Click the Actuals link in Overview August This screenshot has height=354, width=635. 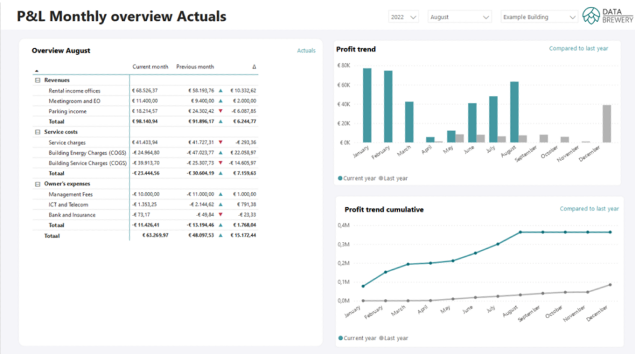tap(306, 51)
